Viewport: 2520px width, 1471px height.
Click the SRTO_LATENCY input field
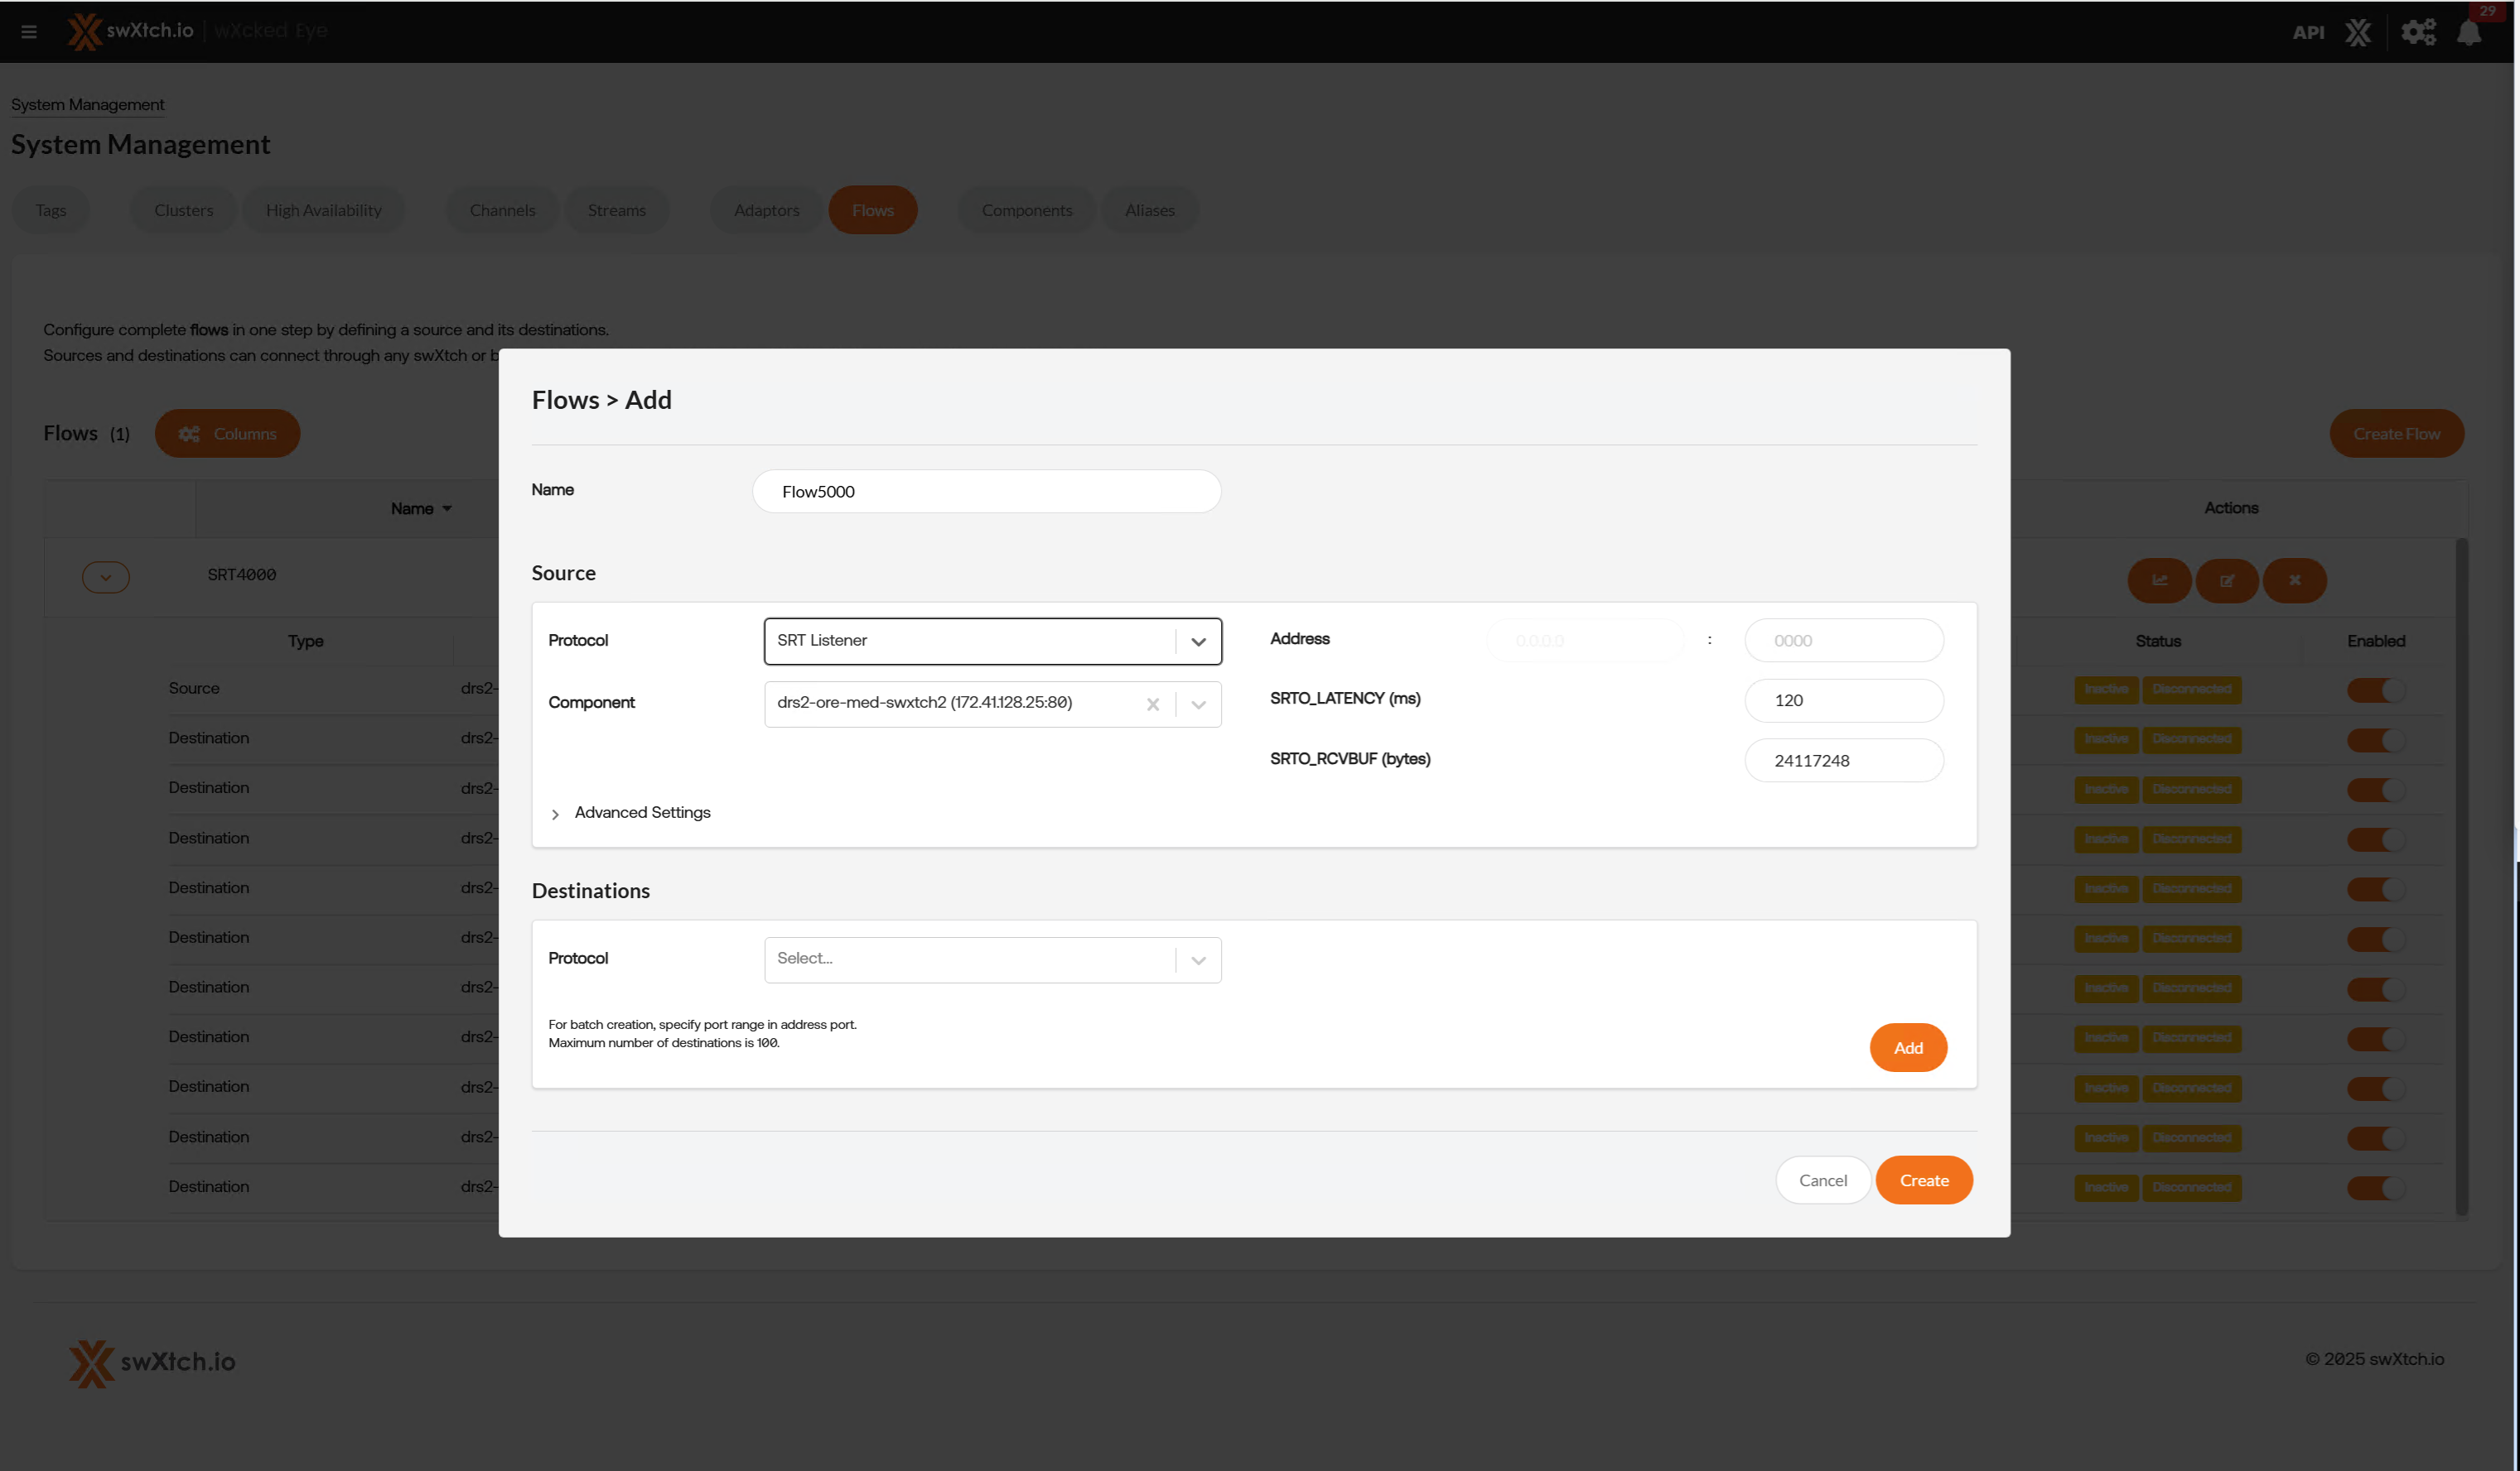click(x=1843, y=700)
